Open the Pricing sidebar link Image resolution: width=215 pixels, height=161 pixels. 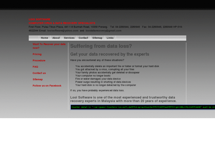(37, 54)
